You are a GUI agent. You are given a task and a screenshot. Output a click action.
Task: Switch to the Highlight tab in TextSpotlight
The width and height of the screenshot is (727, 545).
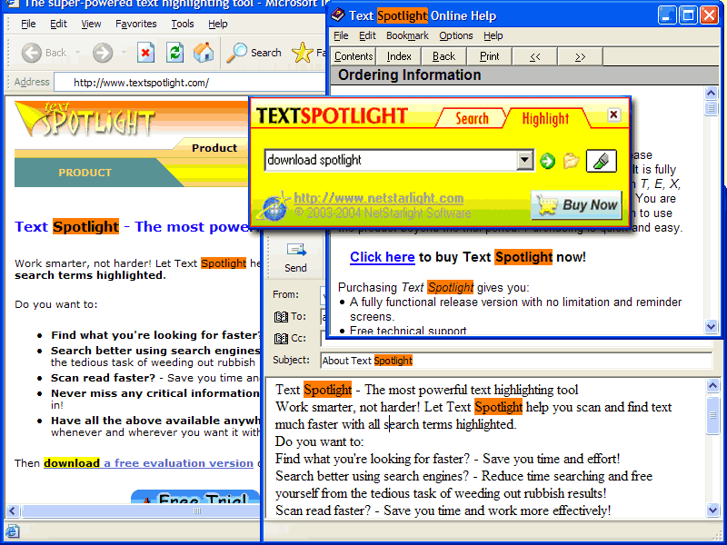click(x=545, y=119)
